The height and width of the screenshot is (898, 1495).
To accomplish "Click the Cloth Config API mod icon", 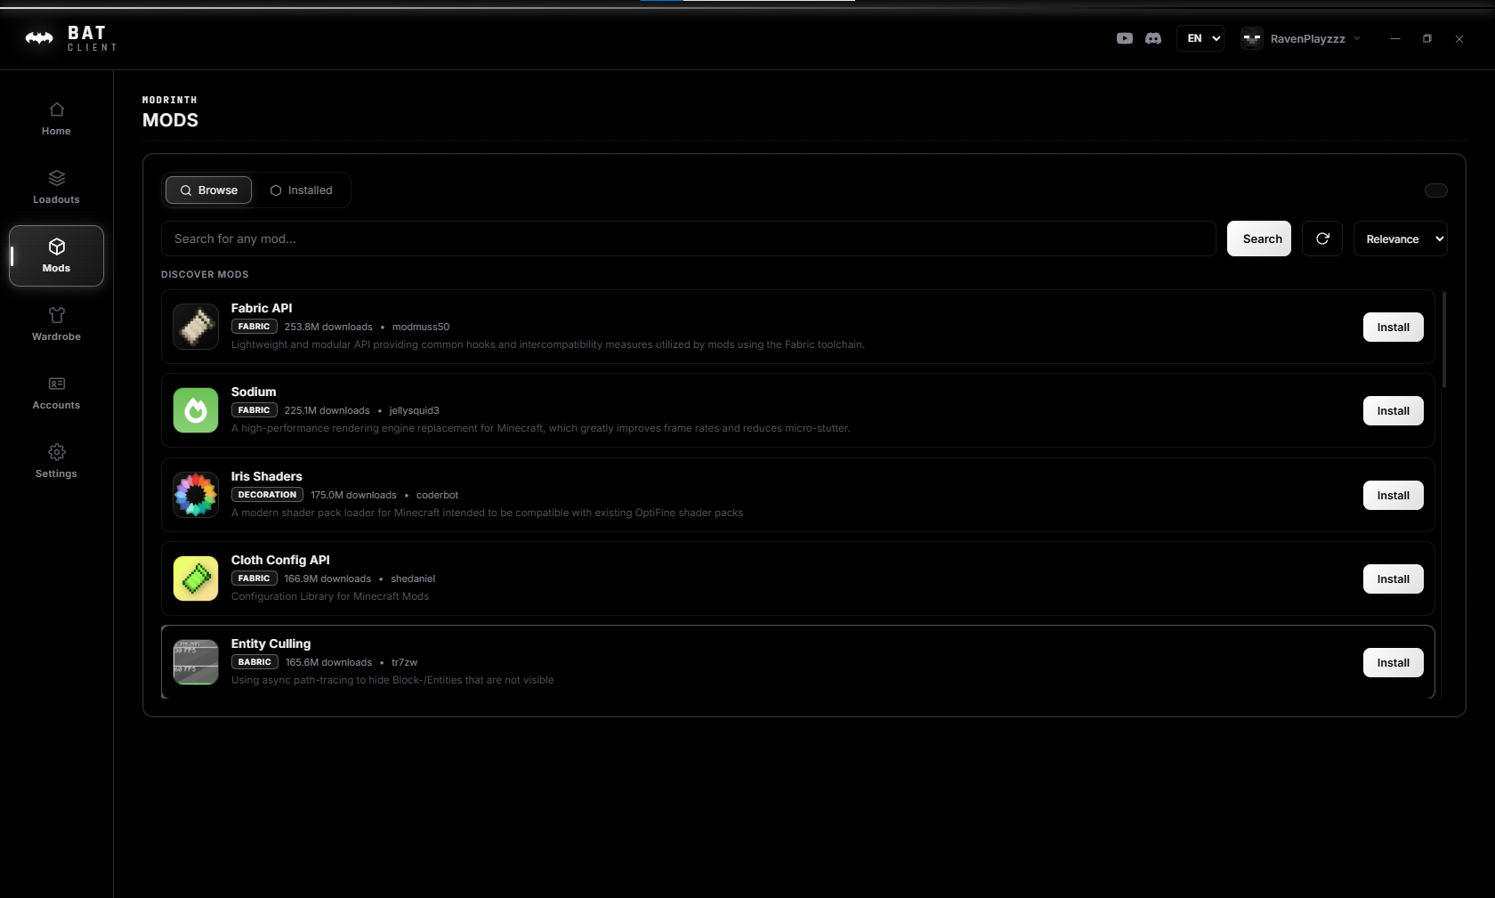I will tap(196, 578).
